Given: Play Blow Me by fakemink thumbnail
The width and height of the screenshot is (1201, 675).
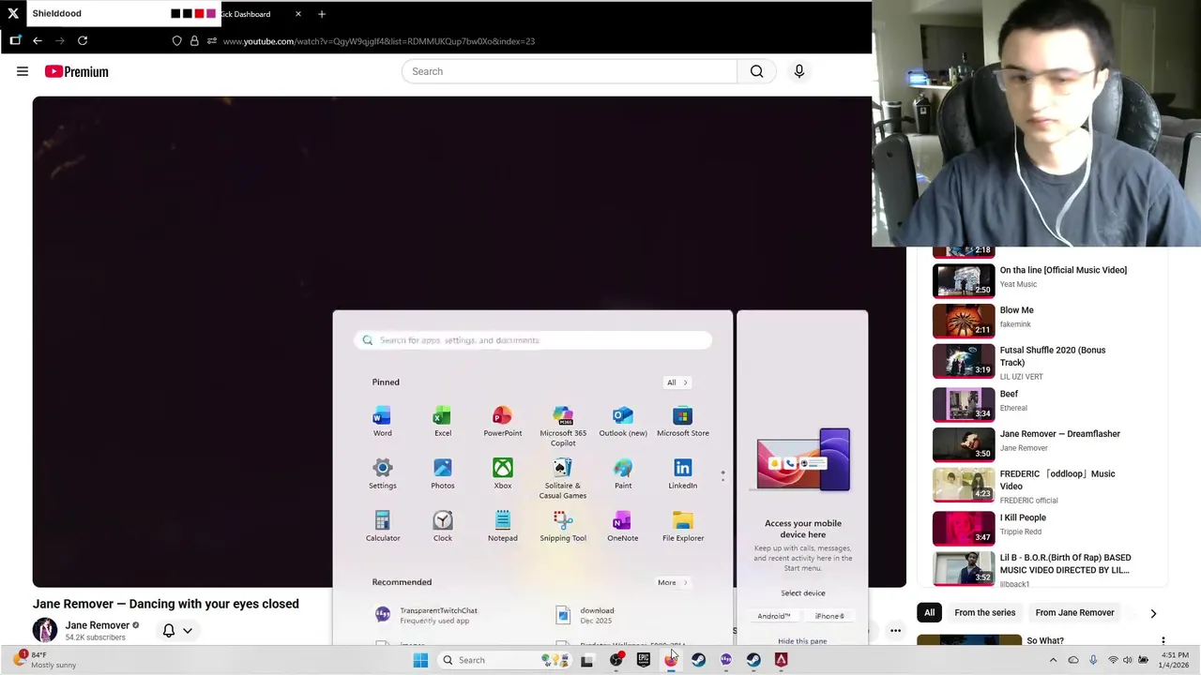Looking at the screenshot, I should tap(964, 321).
